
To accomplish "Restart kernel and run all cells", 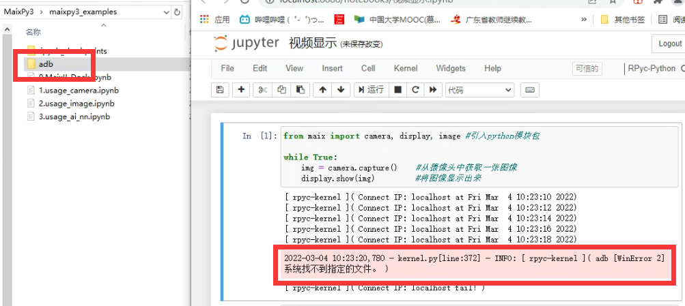I will tap(432, 90).
